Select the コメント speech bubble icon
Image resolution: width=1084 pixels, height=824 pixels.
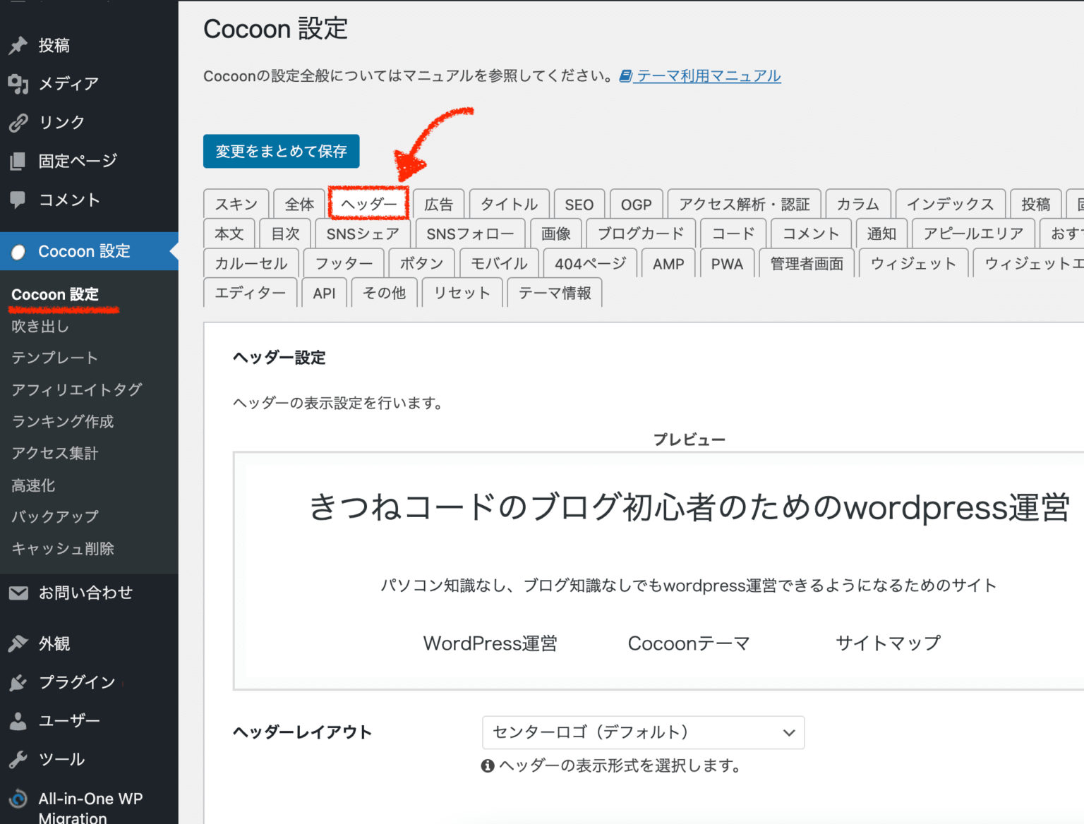click(x=18, y=200)
